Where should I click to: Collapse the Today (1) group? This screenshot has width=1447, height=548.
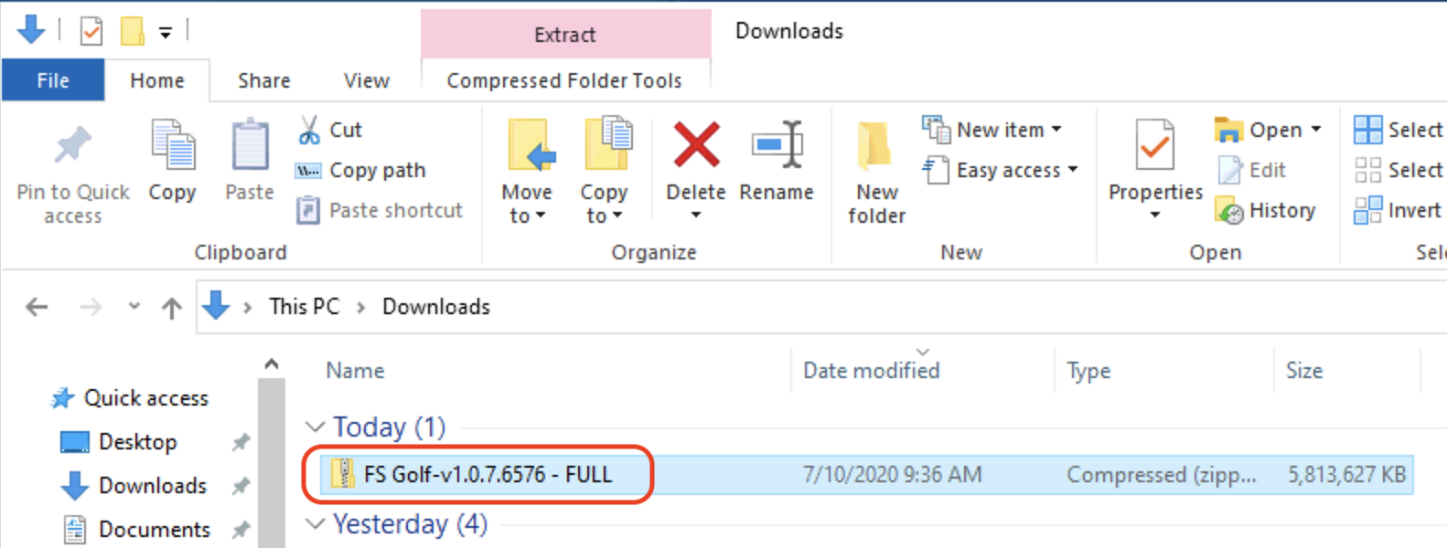pos(316,427)
